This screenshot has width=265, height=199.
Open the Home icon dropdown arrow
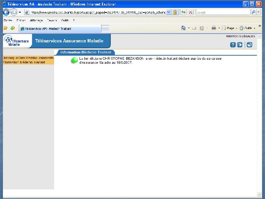[189, 28]
